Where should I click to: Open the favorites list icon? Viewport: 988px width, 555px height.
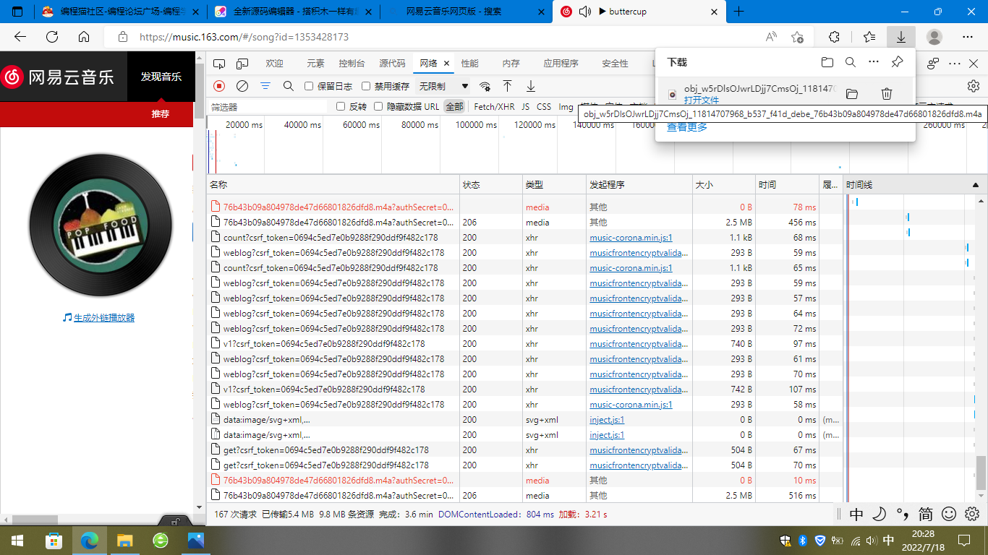869,37
